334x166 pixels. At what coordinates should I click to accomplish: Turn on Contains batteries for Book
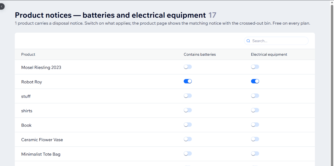(x=188, y=125)
